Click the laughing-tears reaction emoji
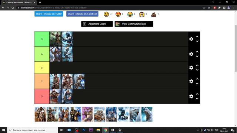This screenshot has width=237, height=133. 130,14
